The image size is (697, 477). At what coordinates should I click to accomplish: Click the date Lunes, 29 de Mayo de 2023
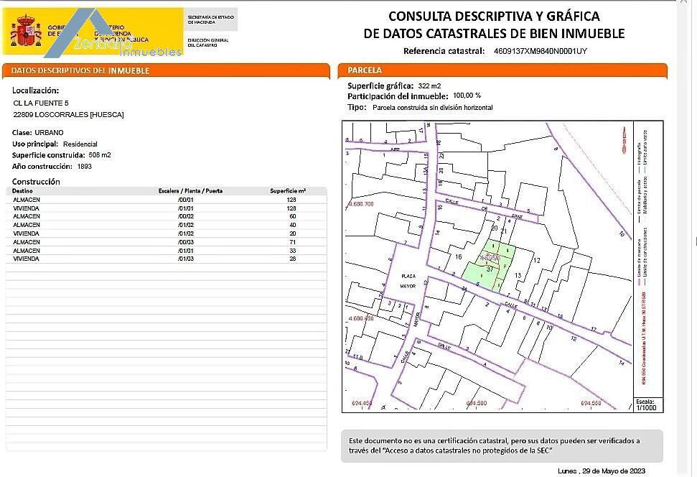coord(602,471)
